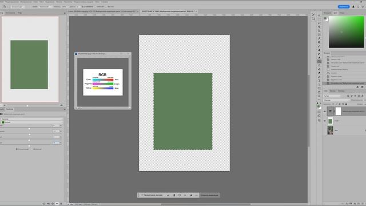Screen dimensions: 366x206
Task: Open the fill source dropdown in options bar
Action: 17,7
